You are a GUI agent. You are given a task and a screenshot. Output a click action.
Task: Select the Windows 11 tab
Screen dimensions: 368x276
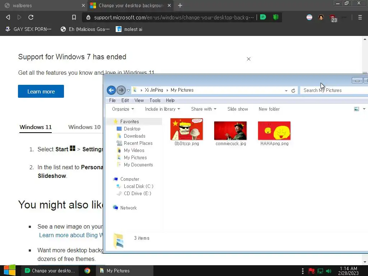(x=36, y=127)
